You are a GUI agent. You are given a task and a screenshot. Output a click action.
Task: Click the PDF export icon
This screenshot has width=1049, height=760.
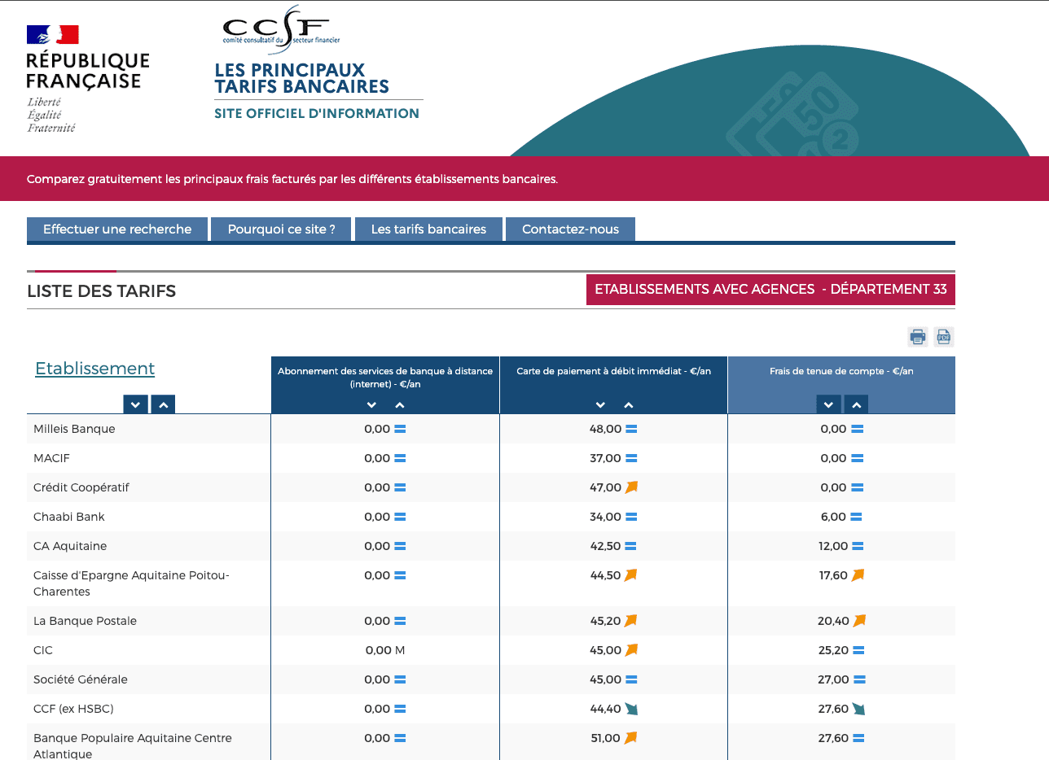pos(944,337)
